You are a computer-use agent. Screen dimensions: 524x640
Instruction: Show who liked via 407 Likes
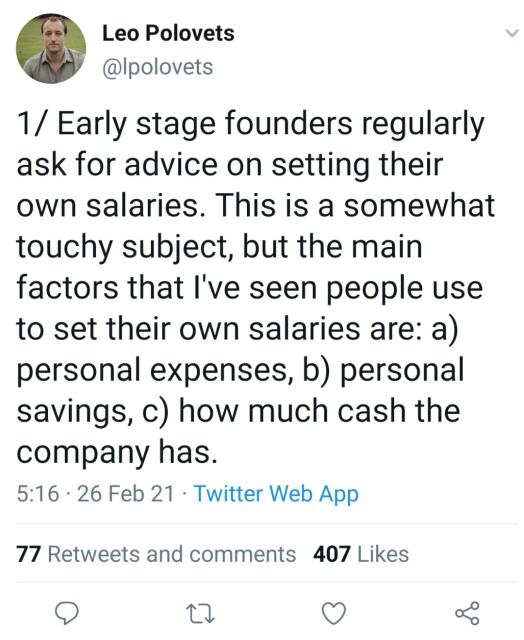coord(360,554)
